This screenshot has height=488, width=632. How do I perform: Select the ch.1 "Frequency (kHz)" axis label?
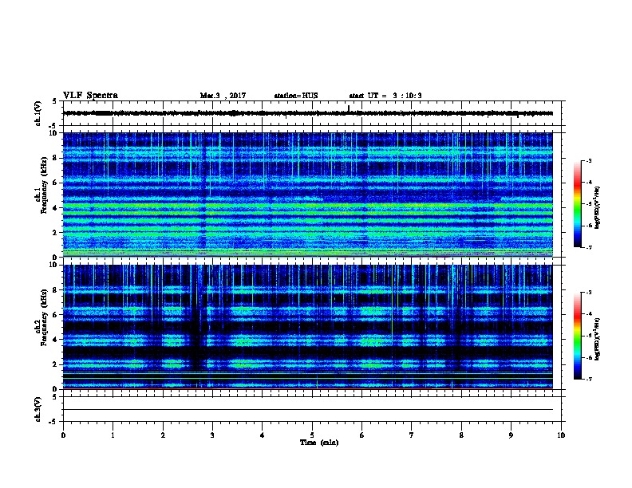(45, 185)
